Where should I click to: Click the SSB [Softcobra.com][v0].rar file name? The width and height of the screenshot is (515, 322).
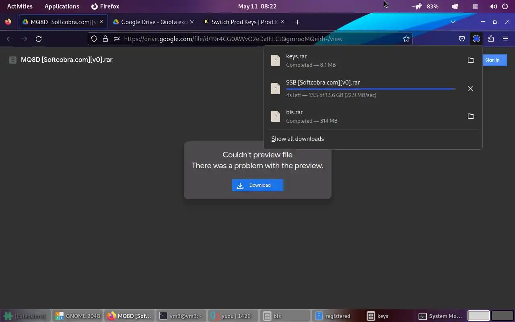pyautogui.click(x=323, y=83)
